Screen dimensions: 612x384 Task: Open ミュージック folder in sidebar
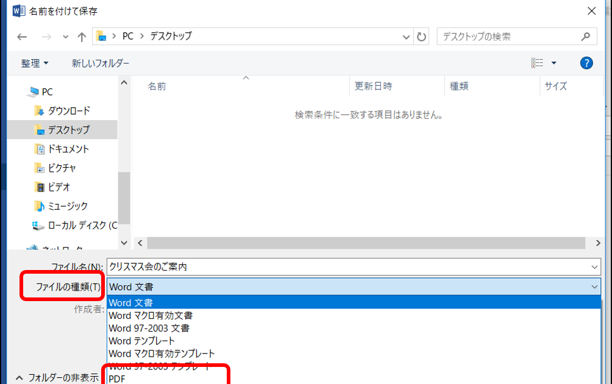pyautogui.click(x=61, y=205)
